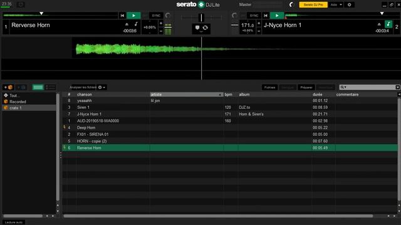Screen dimensions: 401x225
Task: Click the library horizontal scrollbar
Action: (218, 216)
